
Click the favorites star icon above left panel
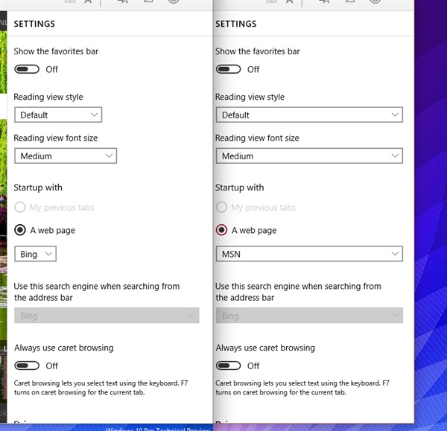tap(89, 2)
